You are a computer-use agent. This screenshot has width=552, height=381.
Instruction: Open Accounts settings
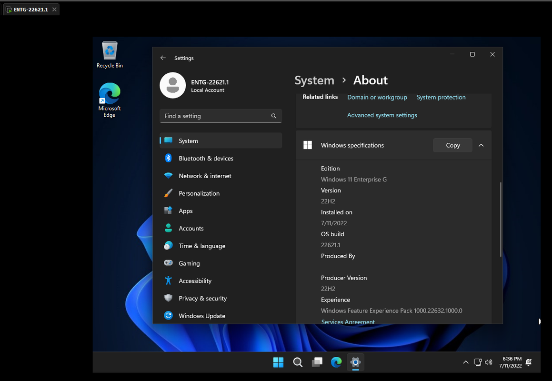click(x=221, y=228)
